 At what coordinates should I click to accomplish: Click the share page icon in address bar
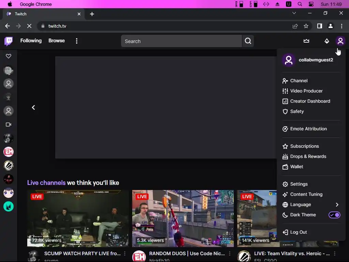click(x=295, y=26)
